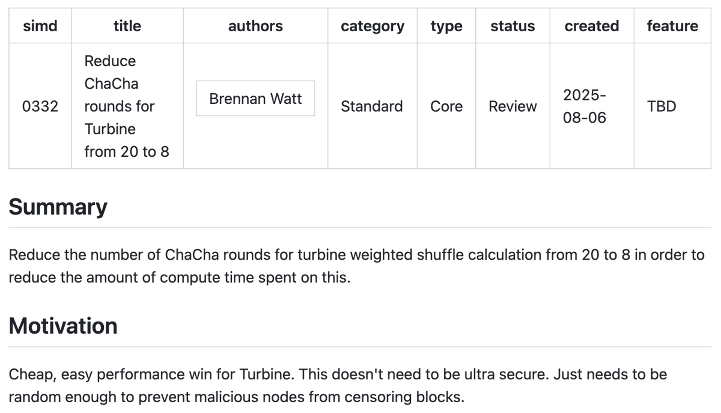Select the 0332 simd number cell
721x413 pixels.
click(40, 106)
